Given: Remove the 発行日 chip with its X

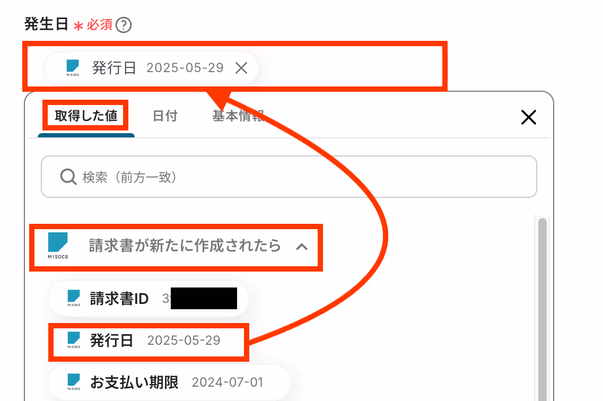Looking at the screenshot, I should point(241,68).
